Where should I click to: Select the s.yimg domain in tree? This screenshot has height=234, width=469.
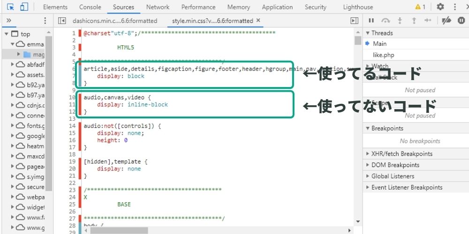36,177
